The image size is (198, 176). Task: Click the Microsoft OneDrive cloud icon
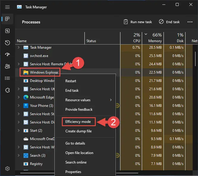tap(26, 139)
